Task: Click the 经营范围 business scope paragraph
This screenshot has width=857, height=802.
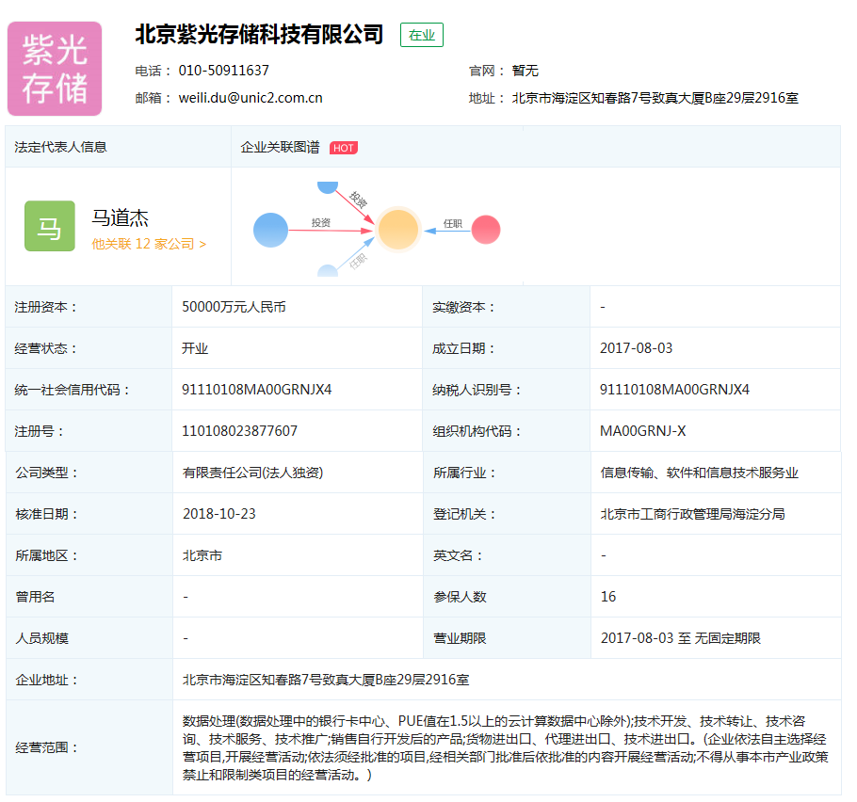Action: (506, 748)
